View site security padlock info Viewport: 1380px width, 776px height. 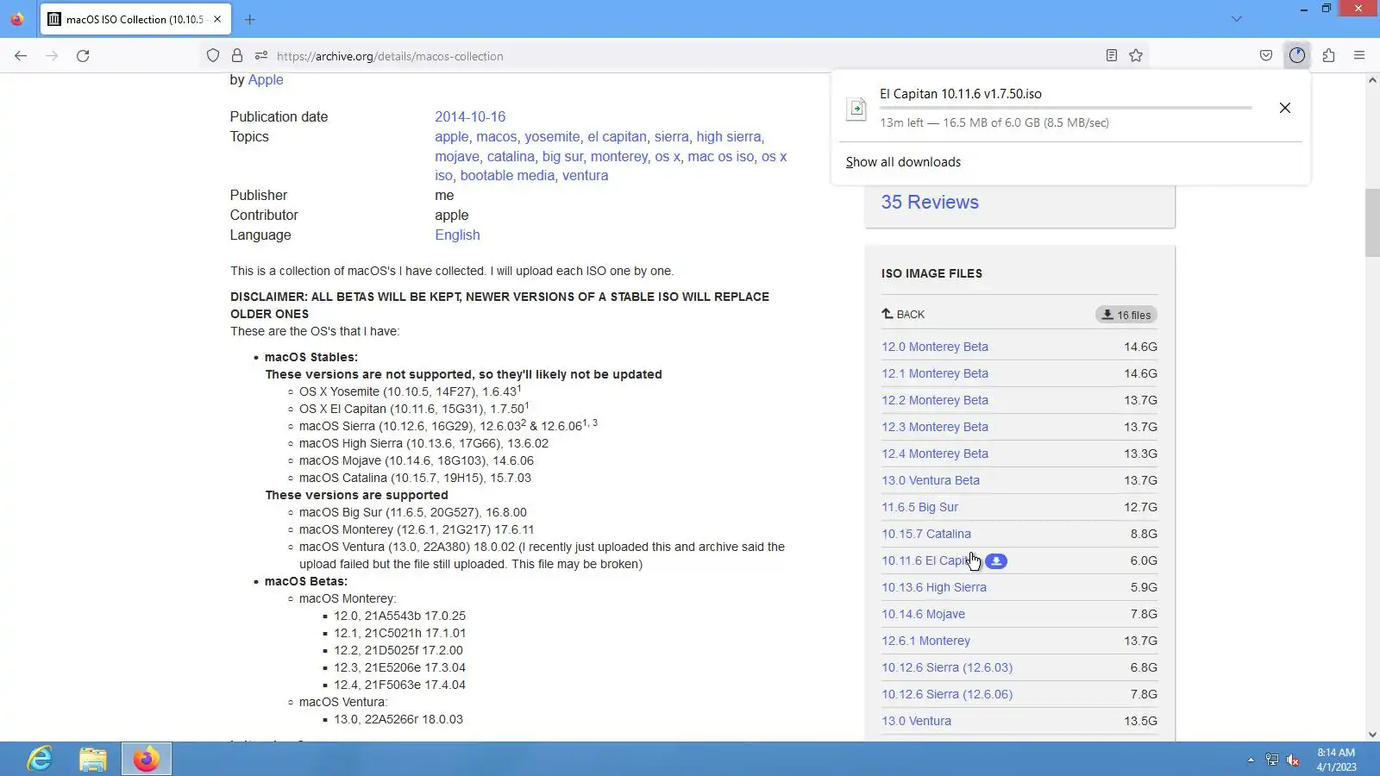coord(237,56)
